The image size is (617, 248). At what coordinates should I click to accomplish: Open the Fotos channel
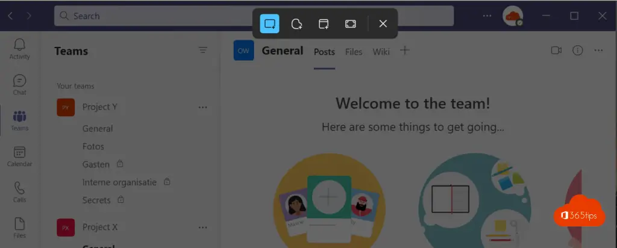[x=93, y=147]
